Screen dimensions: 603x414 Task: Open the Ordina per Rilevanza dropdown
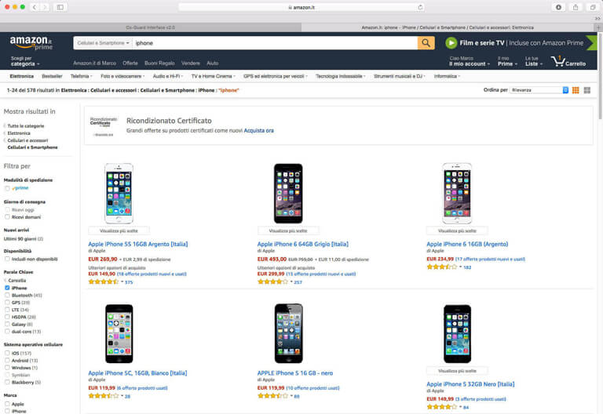539,90
